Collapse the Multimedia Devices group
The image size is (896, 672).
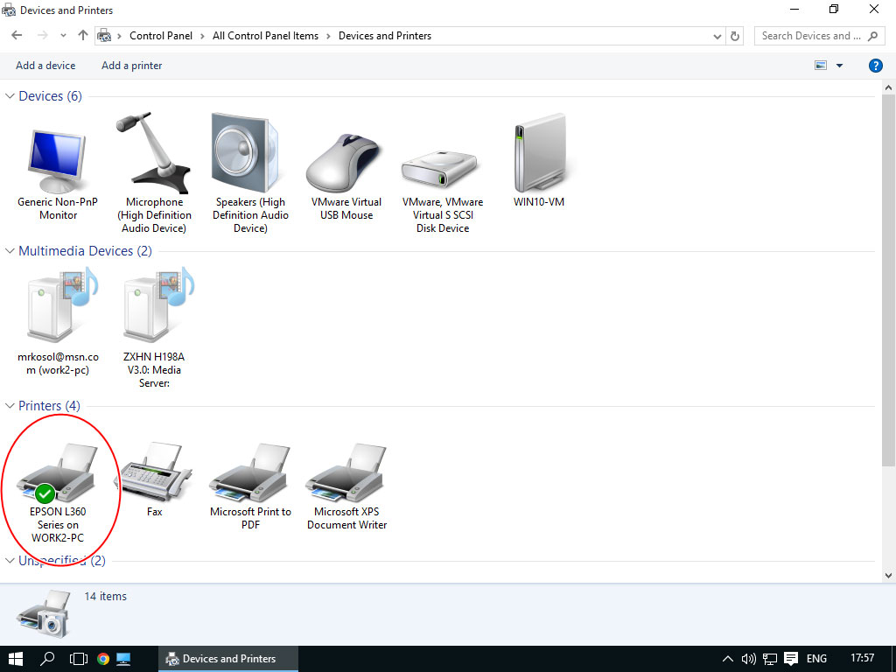tap(10, 251)
